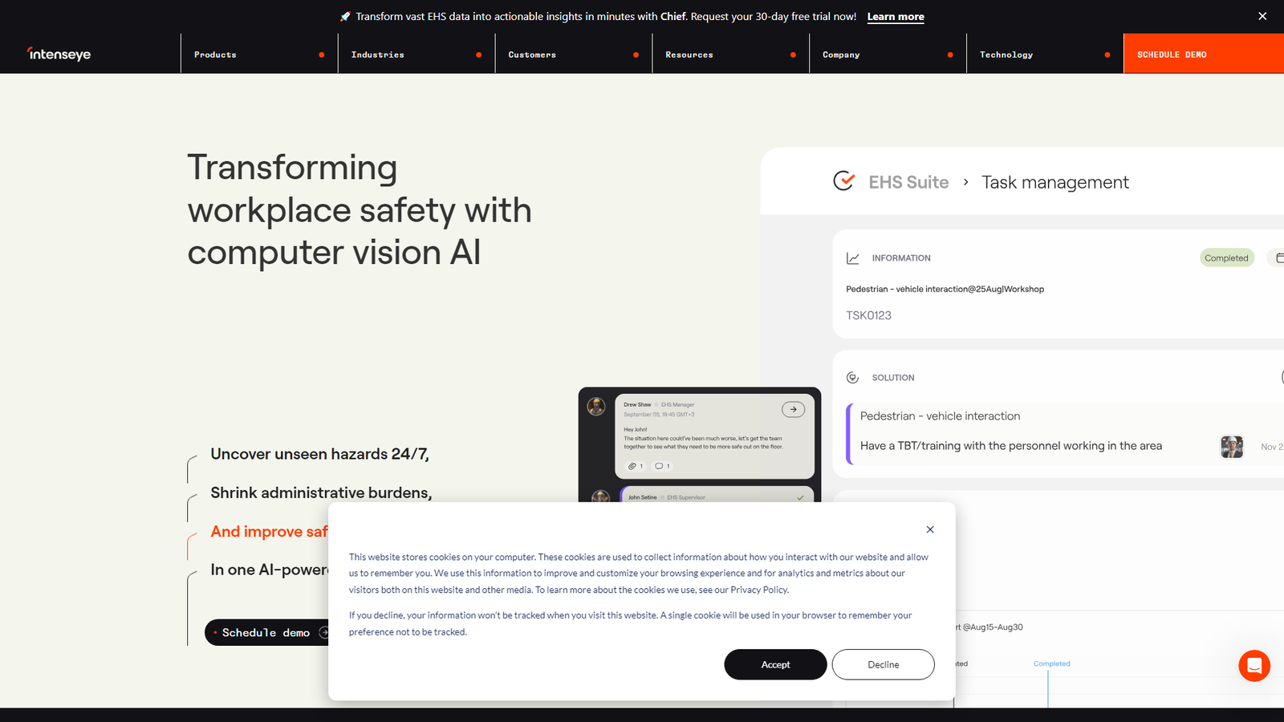
Task: Decline the cookies
Action: pos(883,664)
